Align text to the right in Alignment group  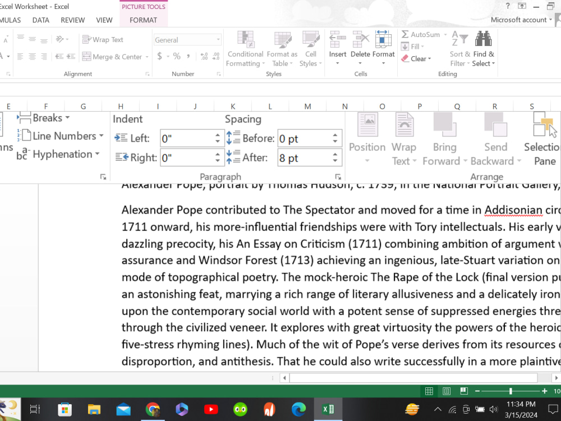(x=44, y=56)
